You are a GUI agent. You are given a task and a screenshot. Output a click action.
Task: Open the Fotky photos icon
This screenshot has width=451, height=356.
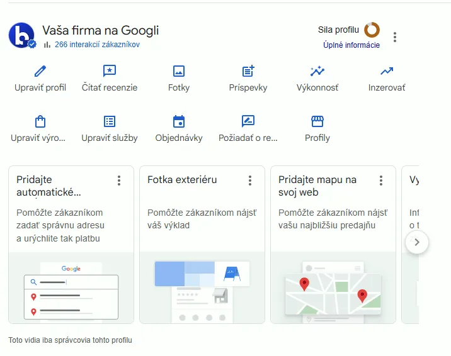coord(179,71)
